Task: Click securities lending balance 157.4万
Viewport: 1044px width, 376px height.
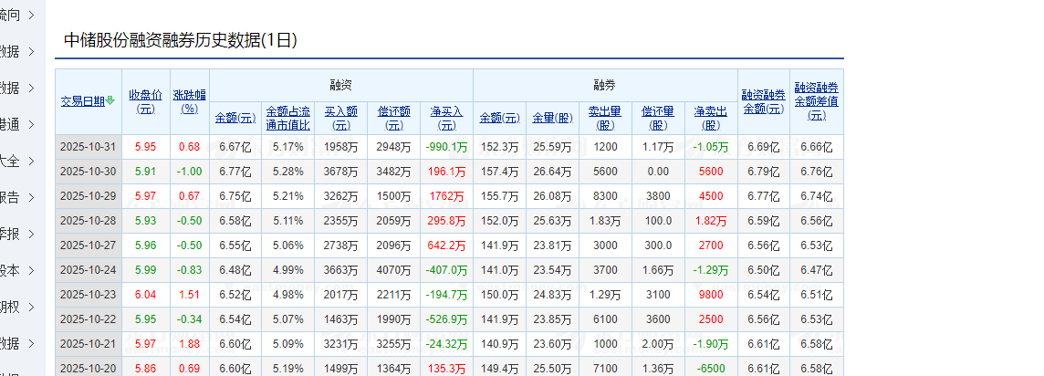Action: [499, 172]
